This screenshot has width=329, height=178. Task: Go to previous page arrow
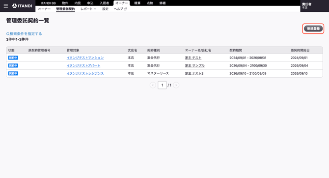pyautogui.click(x=153, y=85)
